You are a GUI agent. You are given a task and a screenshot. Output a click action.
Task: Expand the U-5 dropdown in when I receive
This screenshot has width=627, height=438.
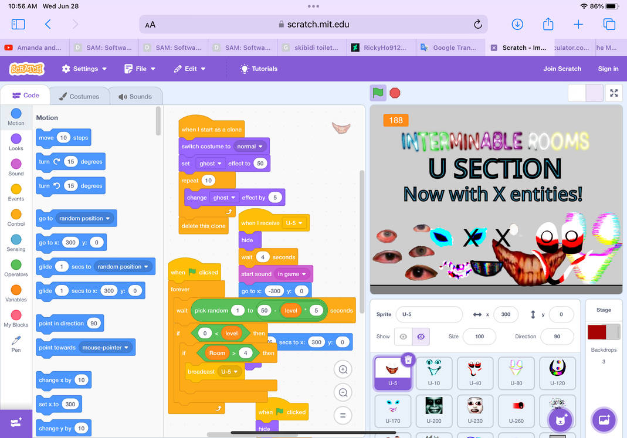point(294,223)
